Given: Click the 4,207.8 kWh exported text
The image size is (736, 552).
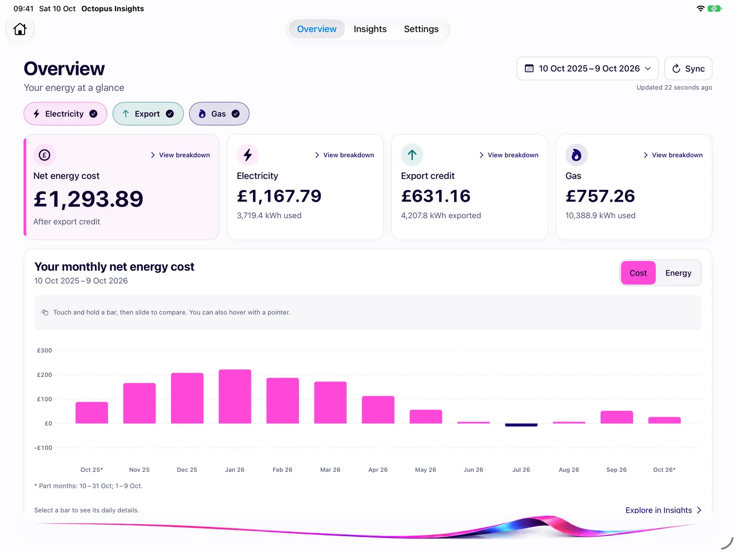Looking at the screenshot, I should (441, 216).
